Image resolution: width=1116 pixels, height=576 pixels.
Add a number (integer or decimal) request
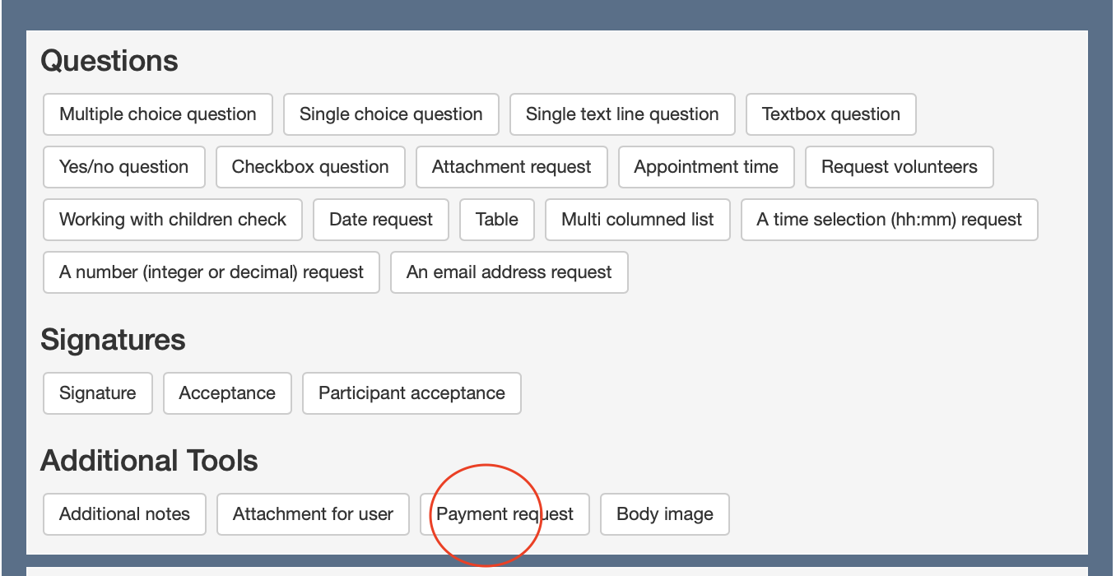(x=212, y=272)
